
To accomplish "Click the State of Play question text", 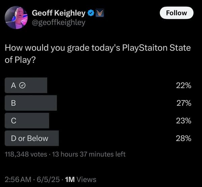I will [98, 54].
